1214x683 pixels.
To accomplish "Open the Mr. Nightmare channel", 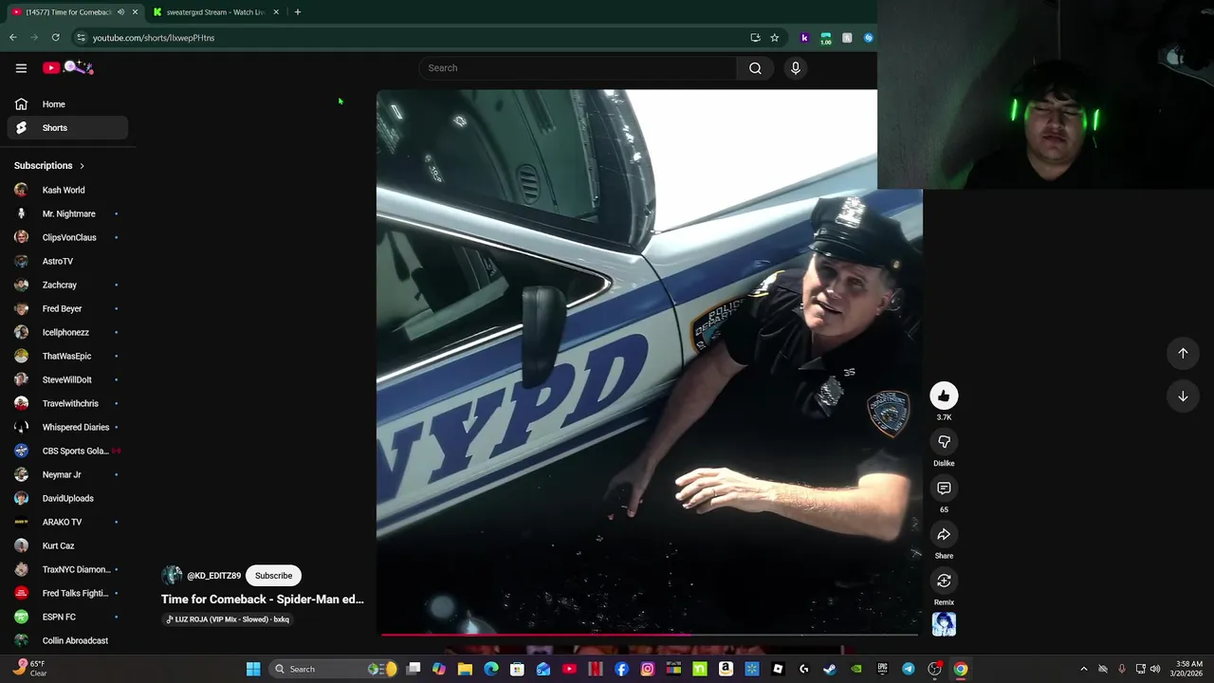I will point(67,213).
